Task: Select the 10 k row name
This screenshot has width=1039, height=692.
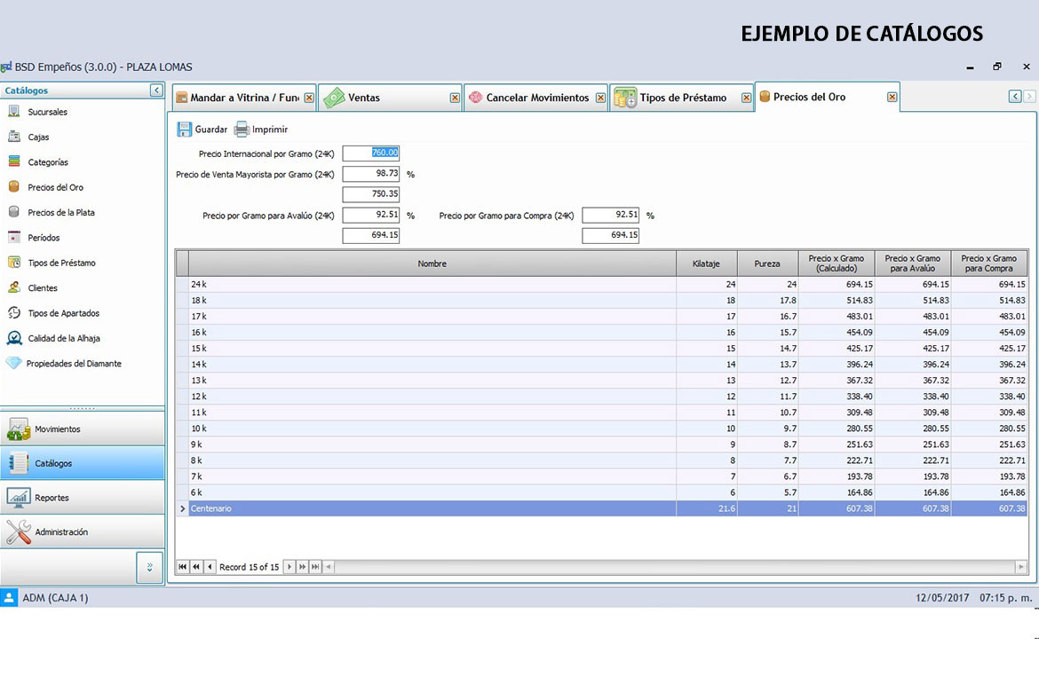Action: coord(199,429)
